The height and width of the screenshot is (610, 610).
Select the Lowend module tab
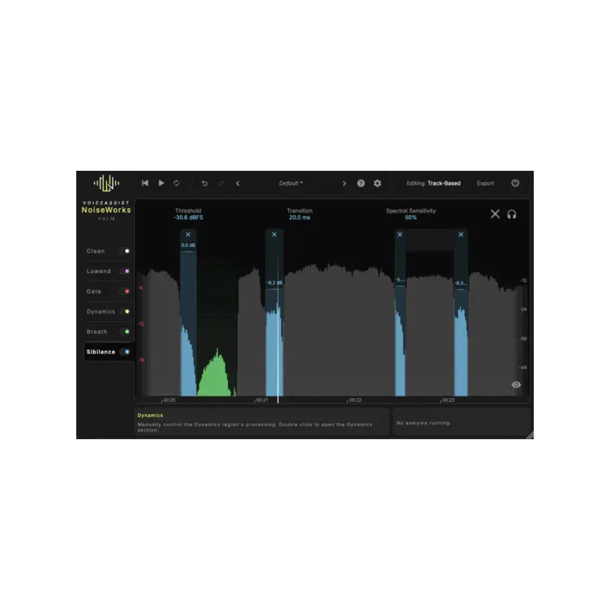99,271
